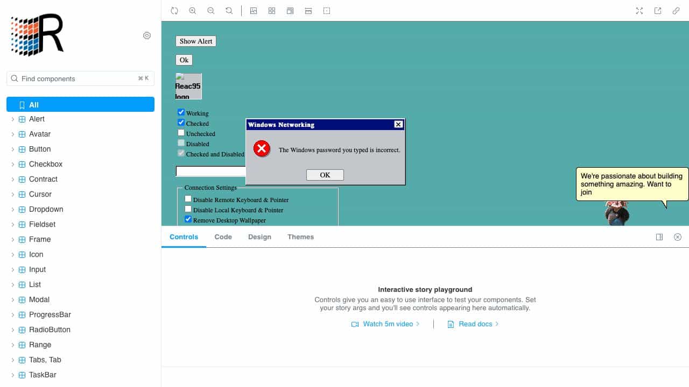The image size is (689, 387).
Task: Go full screen with the expand icon
Action: coord(639,11)
